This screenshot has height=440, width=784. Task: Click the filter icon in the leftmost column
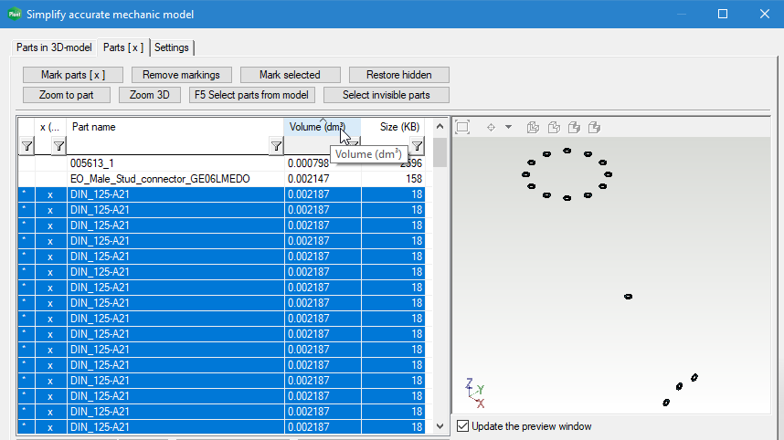click(x=27, y=146)
